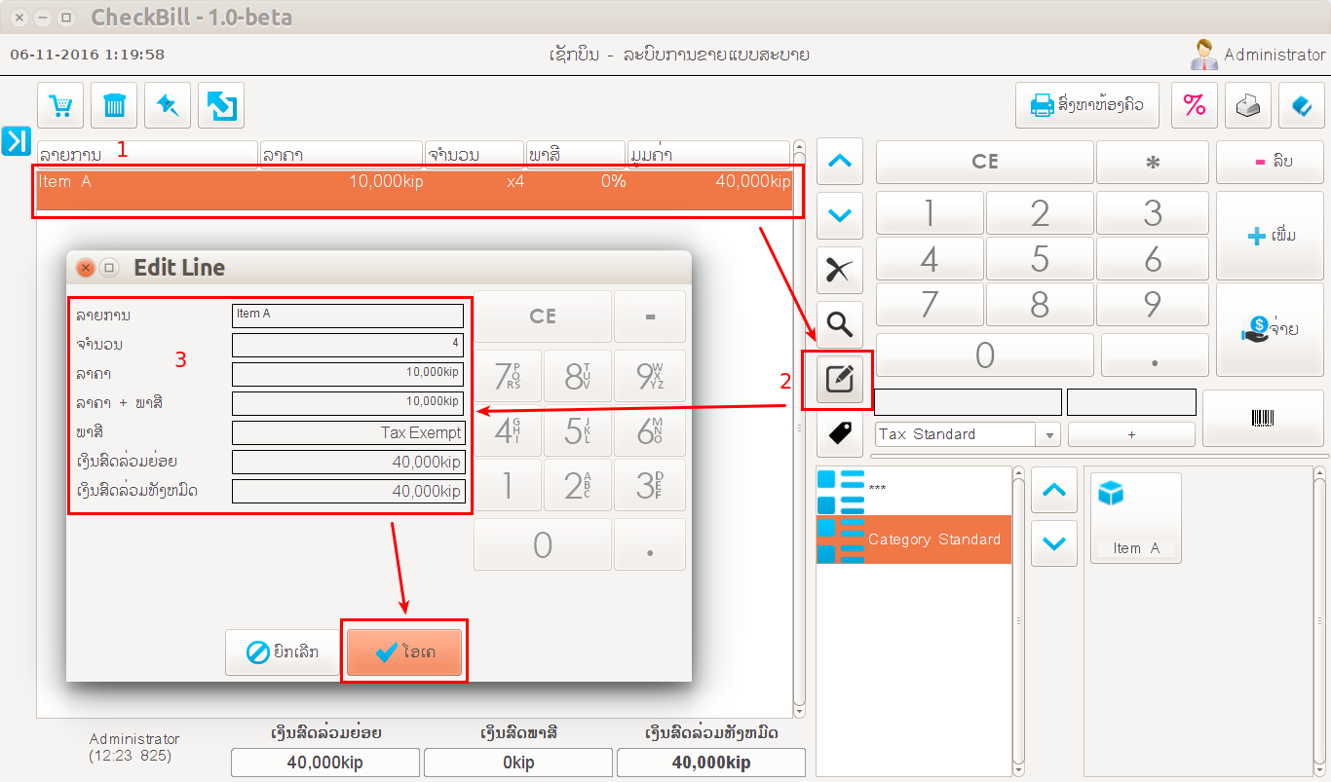Click the pencil edit line icon

(x=839, y=379)
